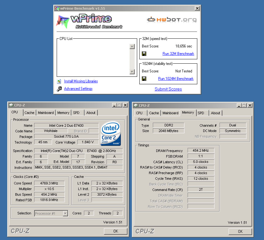Open About tab in right CPU-Z

(215, 113)
